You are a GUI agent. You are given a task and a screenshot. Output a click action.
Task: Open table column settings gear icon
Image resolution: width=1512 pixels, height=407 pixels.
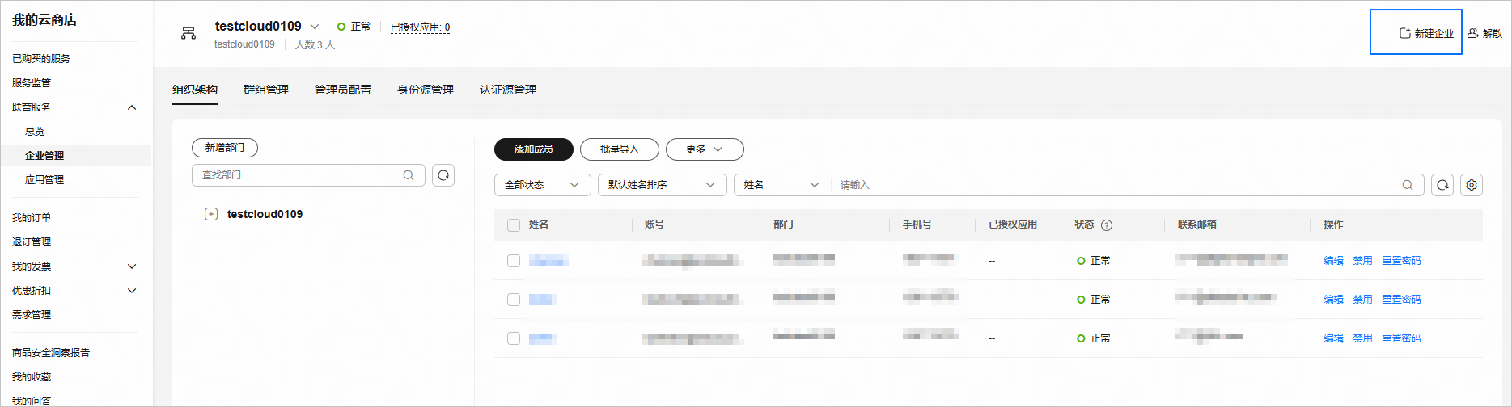[x=1472, y=185]
